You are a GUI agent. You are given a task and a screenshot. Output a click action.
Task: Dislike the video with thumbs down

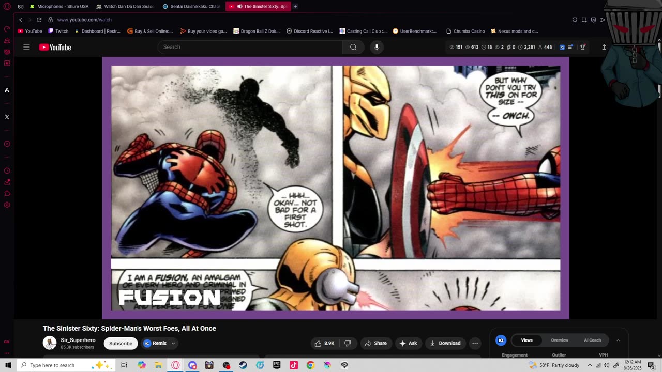pyautogui.click(x=348, y=343)
